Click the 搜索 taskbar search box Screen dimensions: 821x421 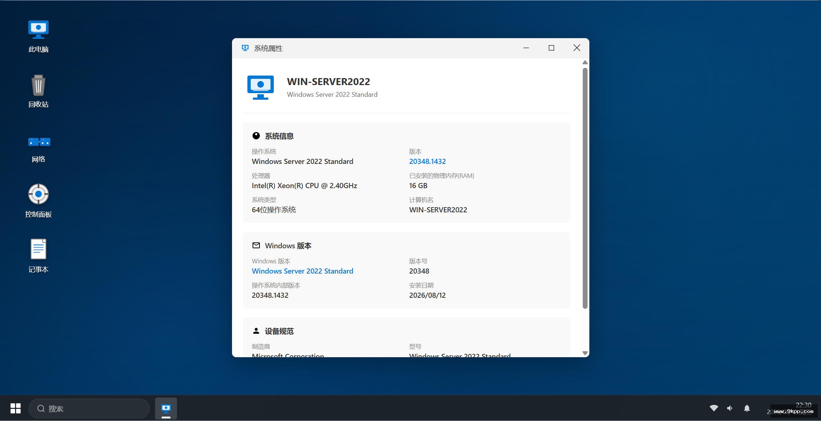pos(89,409)
